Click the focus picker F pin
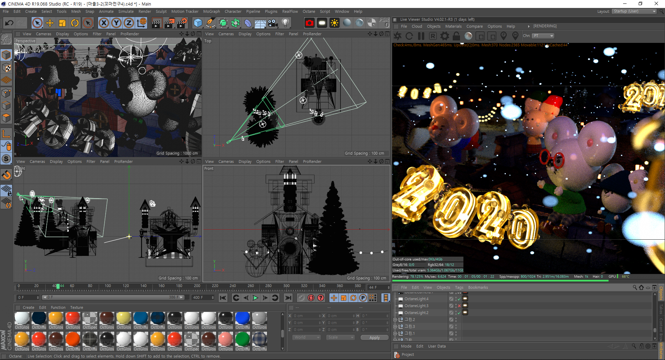The image size is (665, 360). pos(504,36)
